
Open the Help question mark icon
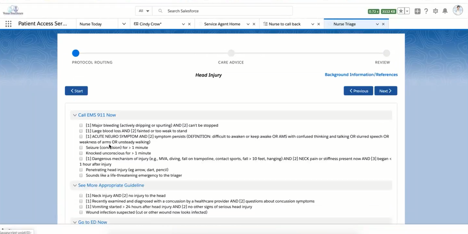[x=426, y=12]
